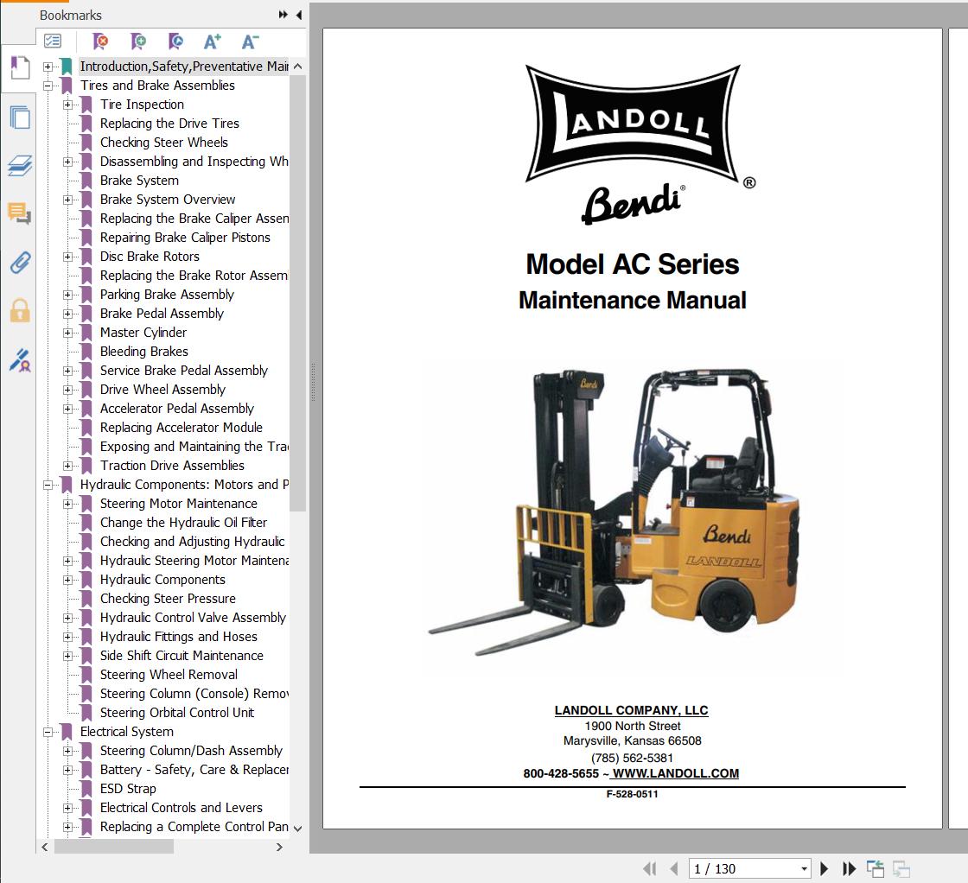Screen dimensions: 968x883
Task: Click the Delete bookmark icon
Action: [x=100, y=41]
